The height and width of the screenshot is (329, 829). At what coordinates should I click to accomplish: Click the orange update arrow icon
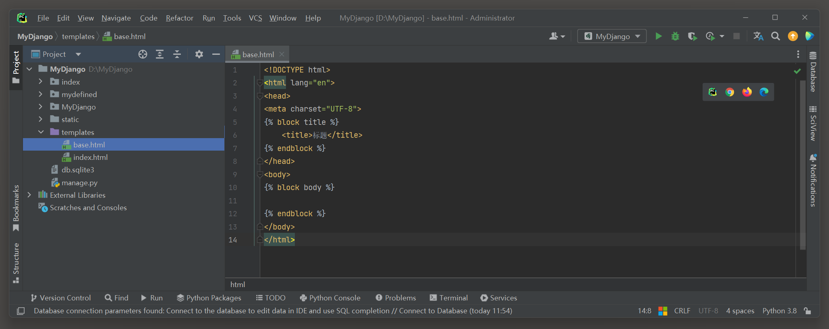[793, 36]
